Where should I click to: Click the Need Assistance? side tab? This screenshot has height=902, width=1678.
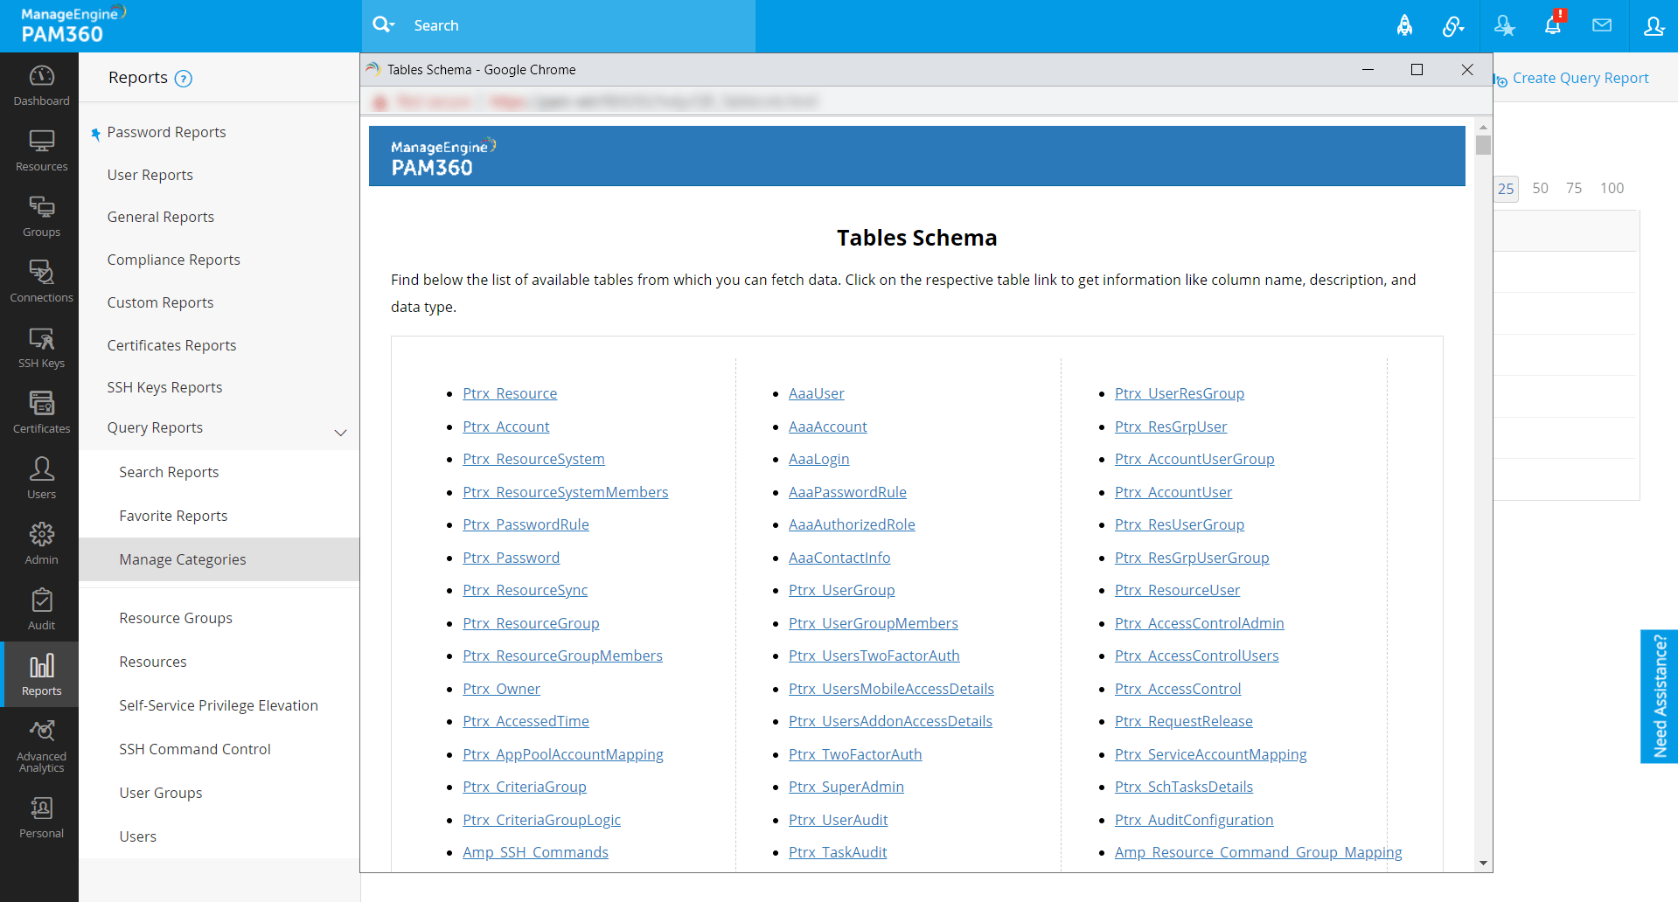click(1660, 697)
